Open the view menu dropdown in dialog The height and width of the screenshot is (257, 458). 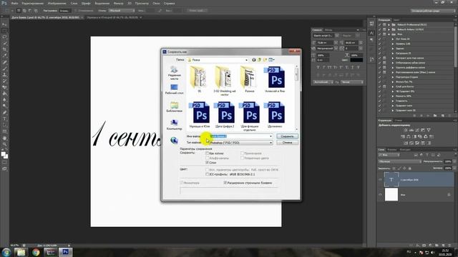(x=272, y=60)
